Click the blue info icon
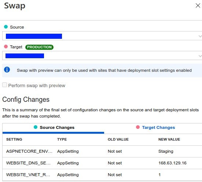The width and height of the screenshot is (202, 182). pos(7,70)
